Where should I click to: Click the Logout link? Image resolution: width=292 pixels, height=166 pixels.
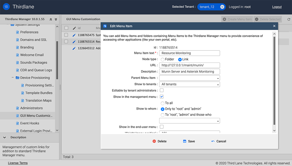pos(277,7)
